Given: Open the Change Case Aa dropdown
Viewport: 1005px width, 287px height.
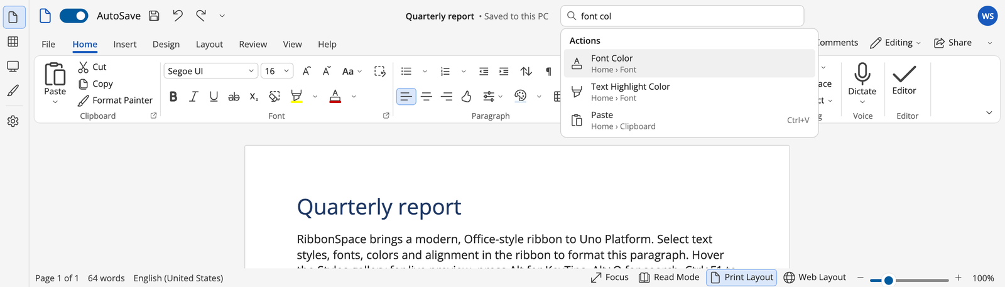Looking at the screenshot, I should tap(352, 71).
